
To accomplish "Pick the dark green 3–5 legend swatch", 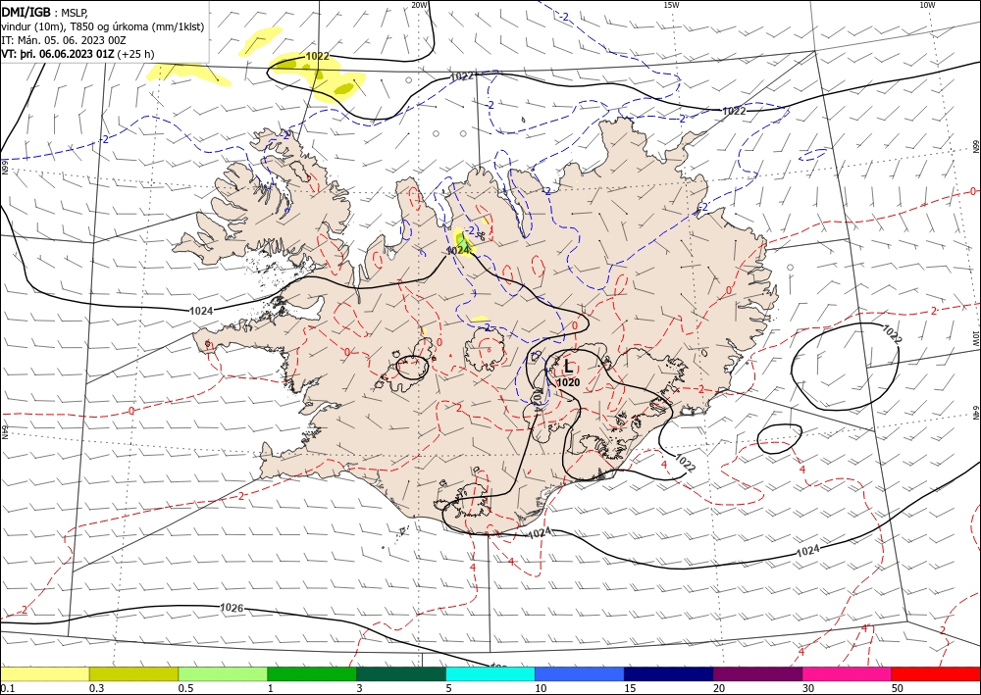I will (x=401, y=673).
